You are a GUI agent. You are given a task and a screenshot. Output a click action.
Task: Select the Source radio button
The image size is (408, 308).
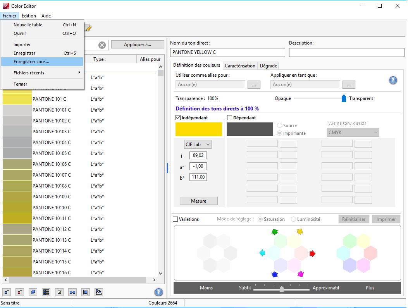tap(279, 126)
